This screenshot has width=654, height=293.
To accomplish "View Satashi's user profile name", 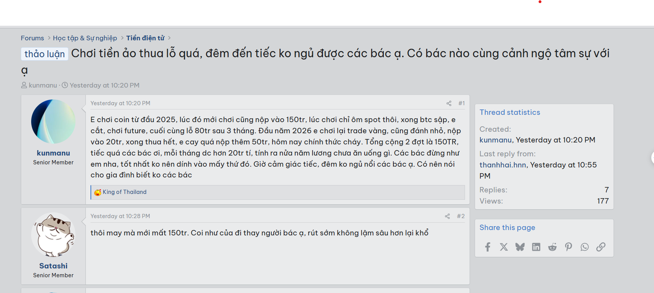I will tap(53, 266).
